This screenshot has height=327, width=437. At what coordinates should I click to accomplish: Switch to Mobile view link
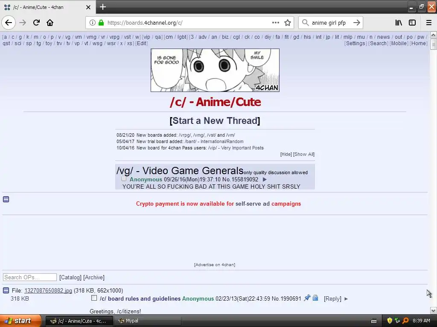click(399, 43)
